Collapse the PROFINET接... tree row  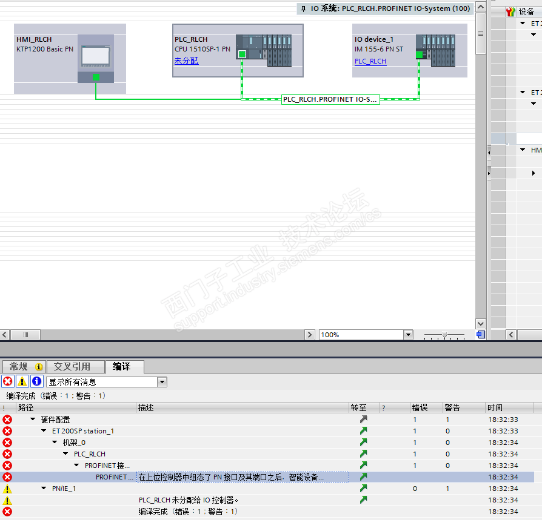(x=77, y=465)
